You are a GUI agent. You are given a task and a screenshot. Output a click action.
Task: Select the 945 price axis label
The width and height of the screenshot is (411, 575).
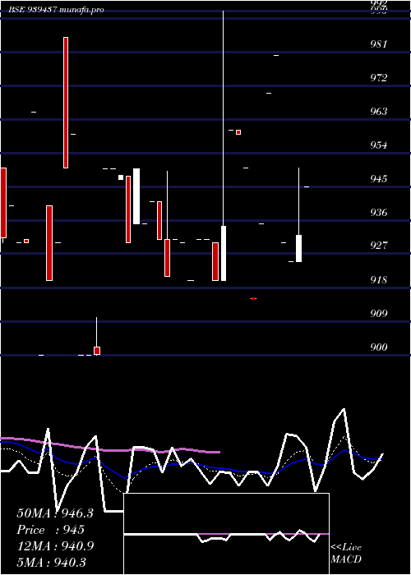point(378,178)
